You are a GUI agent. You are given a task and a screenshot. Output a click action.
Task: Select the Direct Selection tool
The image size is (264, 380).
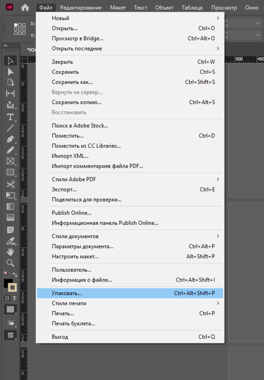(11, 72)
